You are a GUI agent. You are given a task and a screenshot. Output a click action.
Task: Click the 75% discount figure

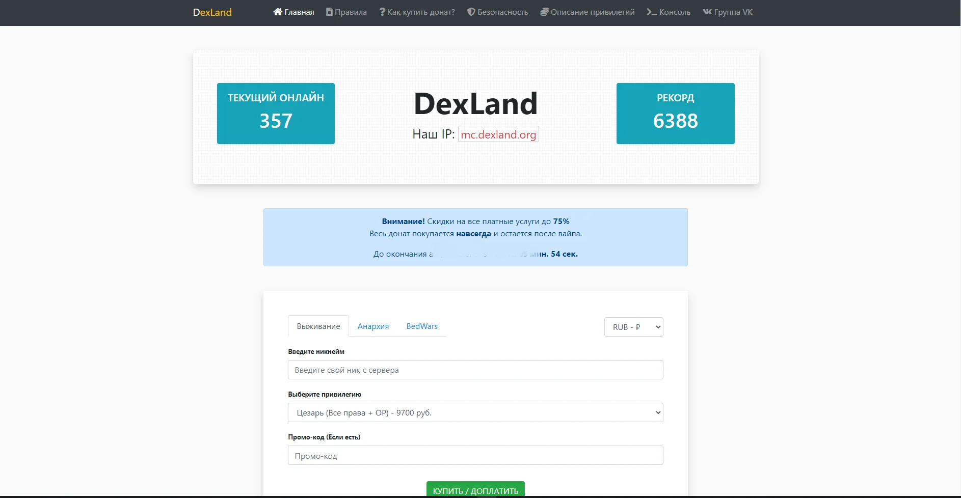[561, 222]
